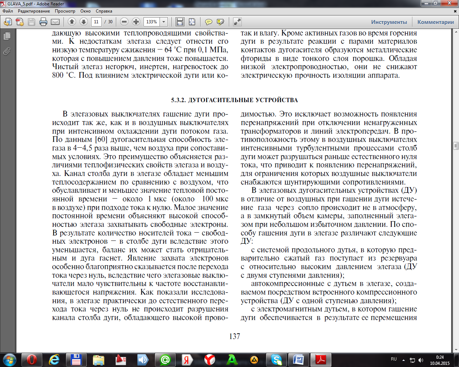This screenshot has width=459, height=367.
Task: Go to the next page with down arrow
Action: [x=84, y=22]
